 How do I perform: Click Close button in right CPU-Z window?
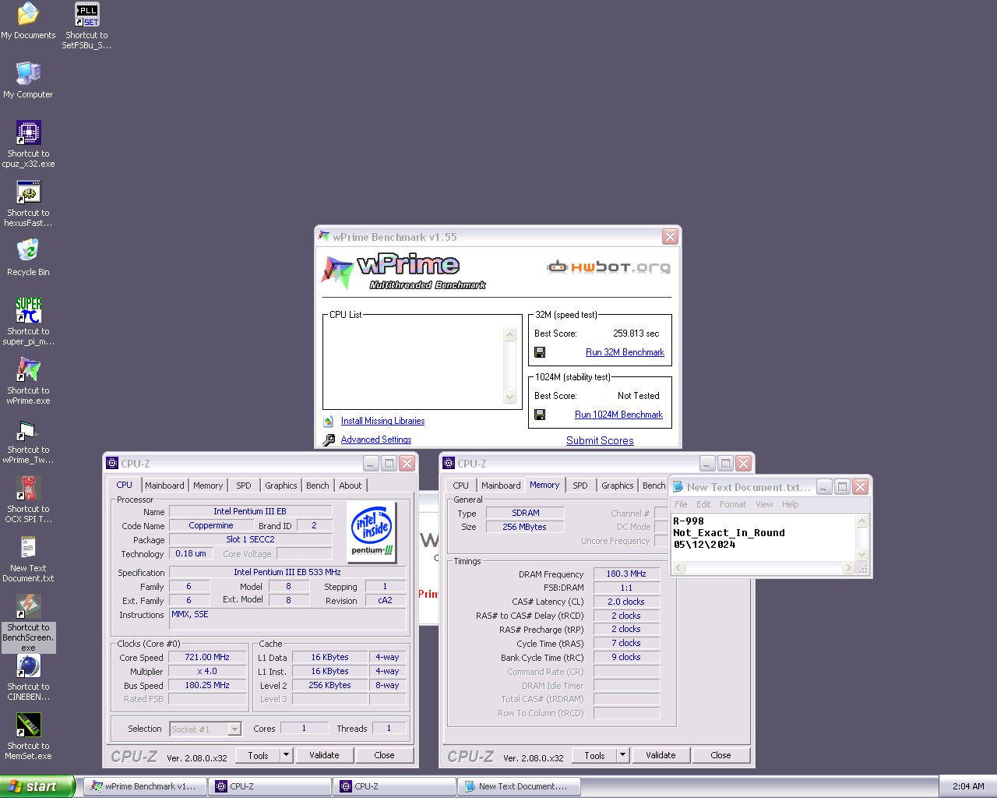pyautogui.click(x=720, y=755)
